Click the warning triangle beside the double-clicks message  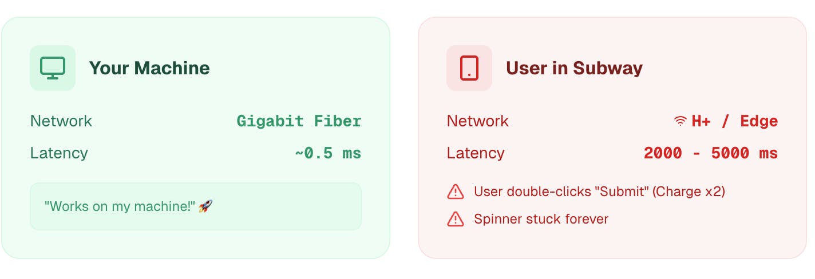[455, 192]
